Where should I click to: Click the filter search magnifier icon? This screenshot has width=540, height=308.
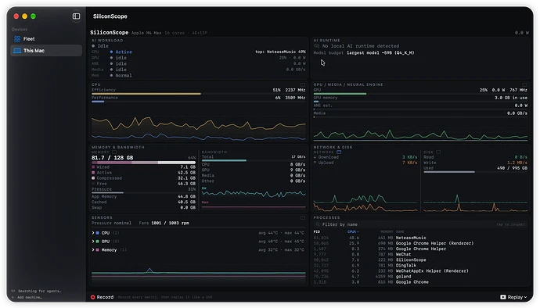(x=318, y=224)
